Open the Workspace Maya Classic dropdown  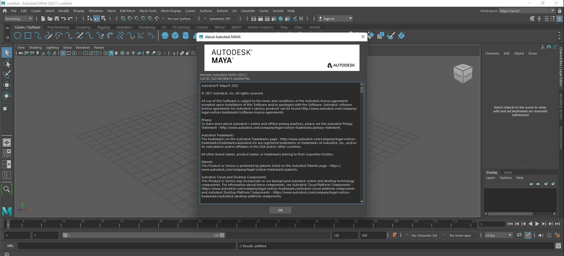pos(527,11)
